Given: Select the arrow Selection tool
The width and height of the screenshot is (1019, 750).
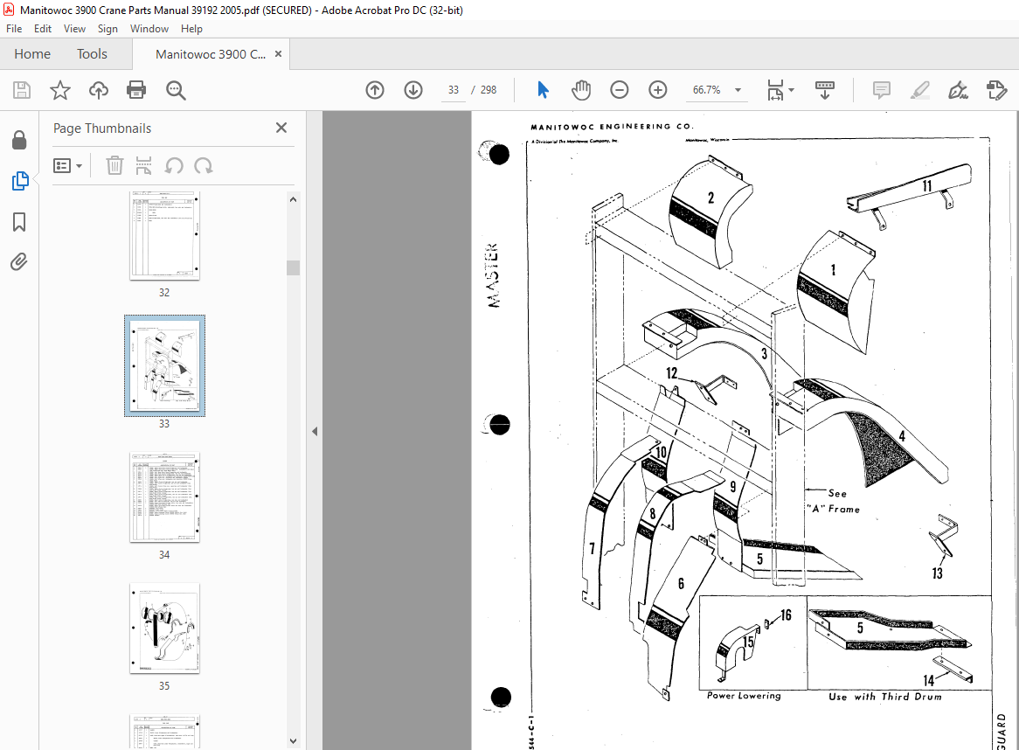Looking at the screenshot, I should pos(544,90).
